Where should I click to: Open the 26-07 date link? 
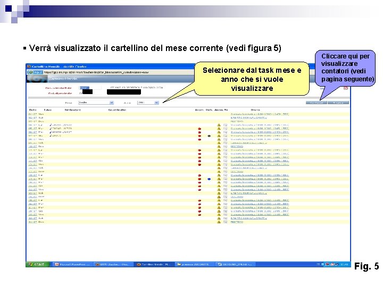point(33,204)
